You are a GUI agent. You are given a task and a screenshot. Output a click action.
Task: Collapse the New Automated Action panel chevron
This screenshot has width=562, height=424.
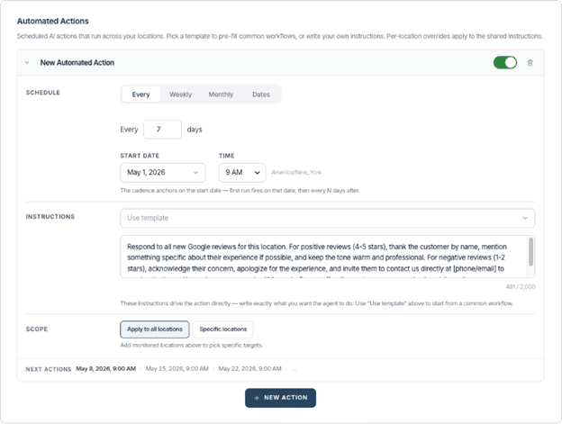click(x=27, y=63)
